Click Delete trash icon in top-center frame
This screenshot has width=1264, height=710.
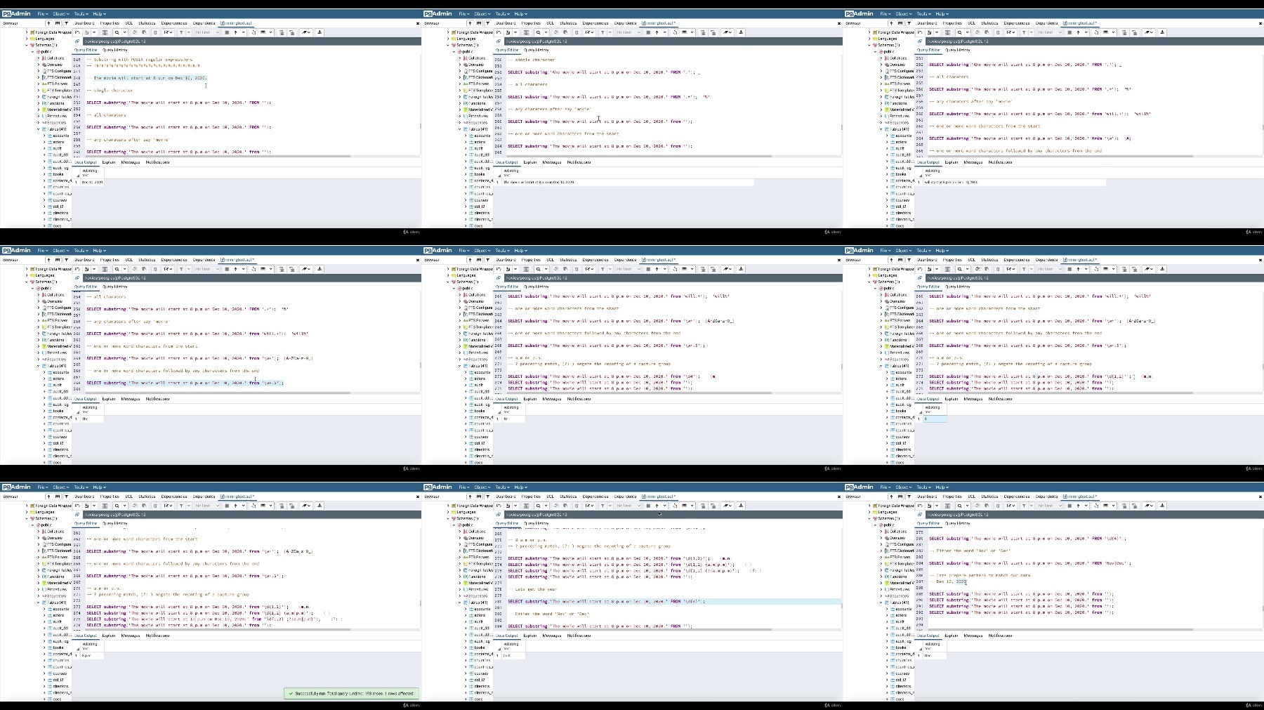click(x=577, y=32)
